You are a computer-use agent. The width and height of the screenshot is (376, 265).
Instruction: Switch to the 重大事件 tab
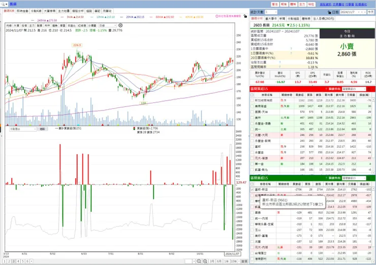click(x=271, y=19)
